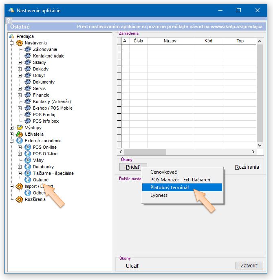
Task: Click the Rozšírenia gear icon in tree
Action: coord(20,199)
